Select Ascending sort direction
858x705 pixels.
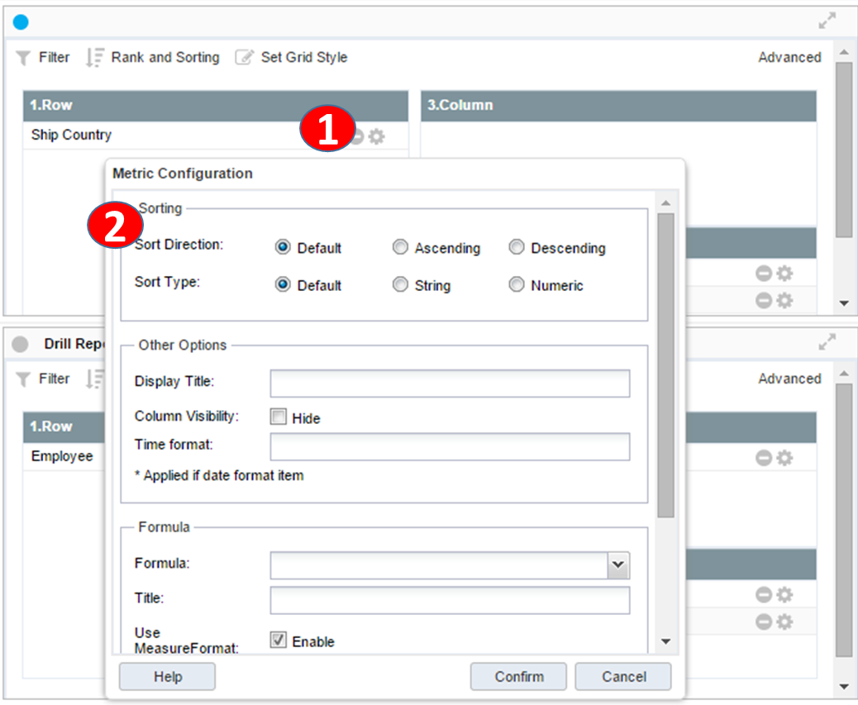pos(400,248)
